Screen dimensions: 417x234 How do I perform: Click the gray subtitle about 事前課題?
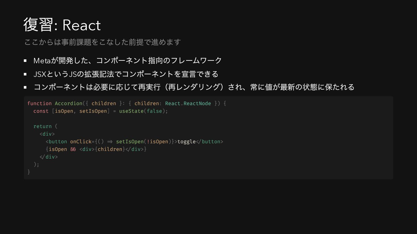[102, 42]
